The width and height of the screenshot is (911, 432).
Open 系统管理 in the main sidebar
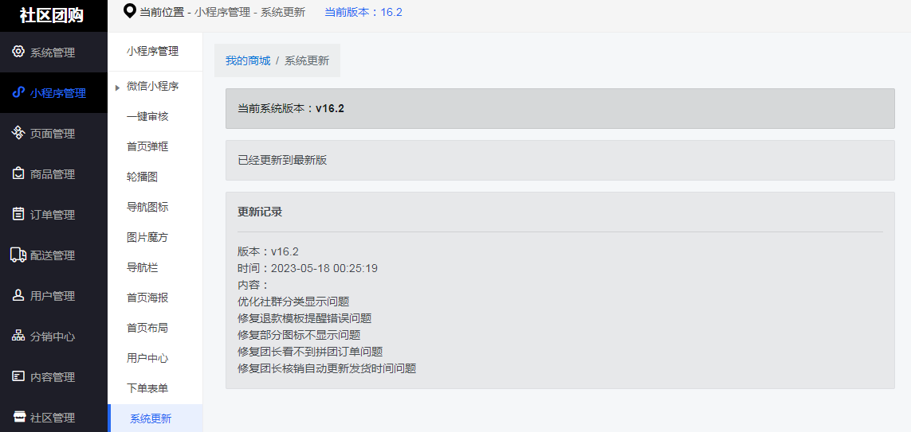click(53, 53)
